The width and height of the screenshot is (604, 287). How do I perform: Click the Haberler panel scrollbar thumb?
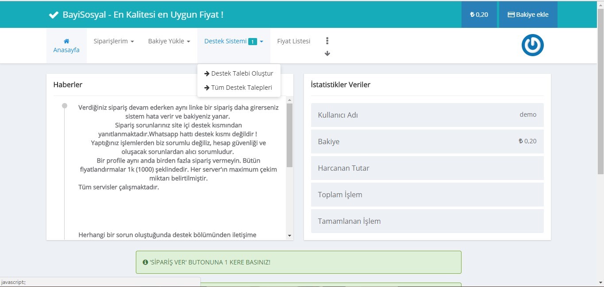pyautogui.click(x=289, y=135)
